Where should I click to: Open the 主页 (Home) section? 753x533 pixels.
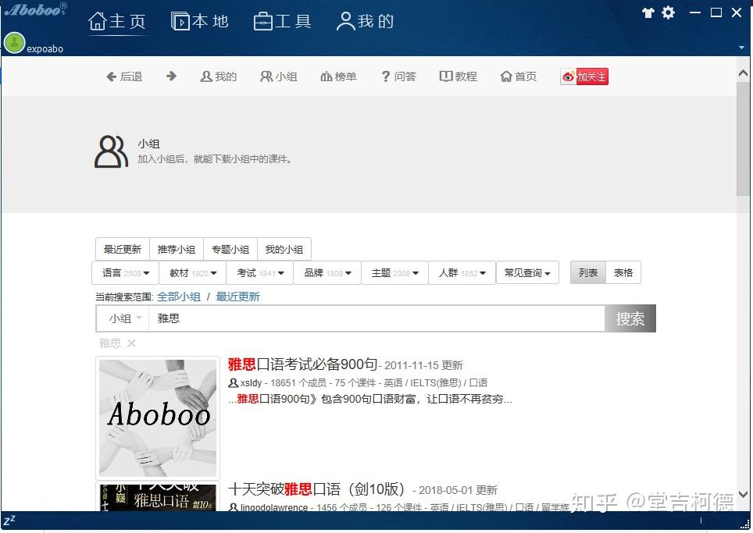tap(118, 21)
